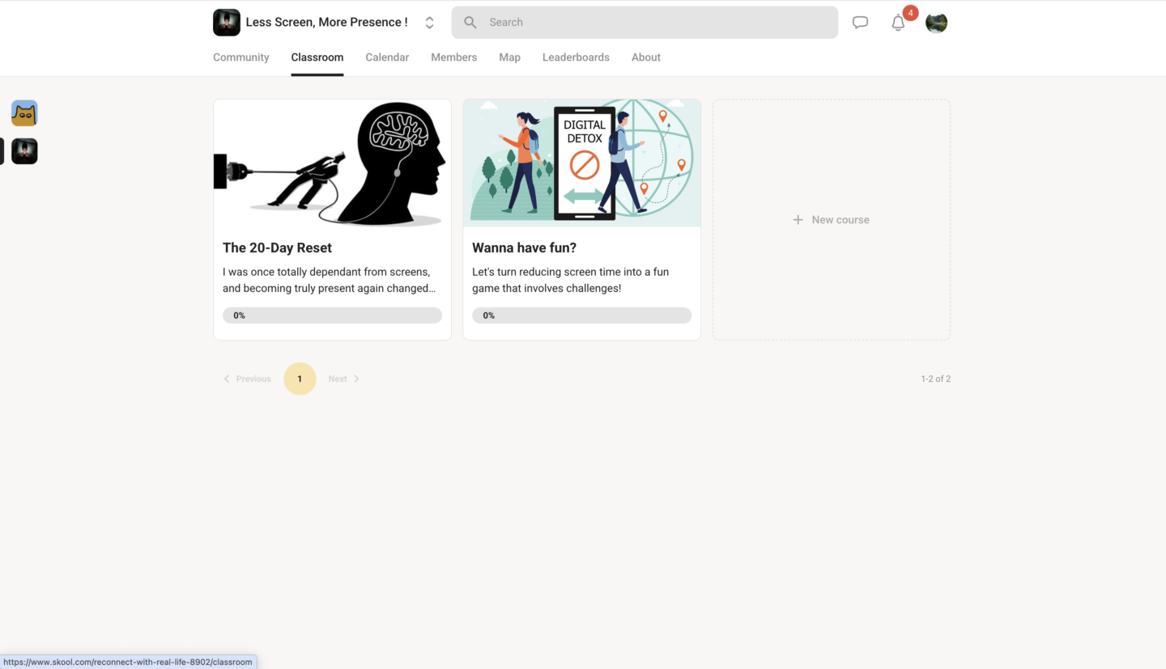This screenshot has height=669, width=1166.
Task: Click the group name Less Screen, More Presence !
Action: tap(326, 23)
